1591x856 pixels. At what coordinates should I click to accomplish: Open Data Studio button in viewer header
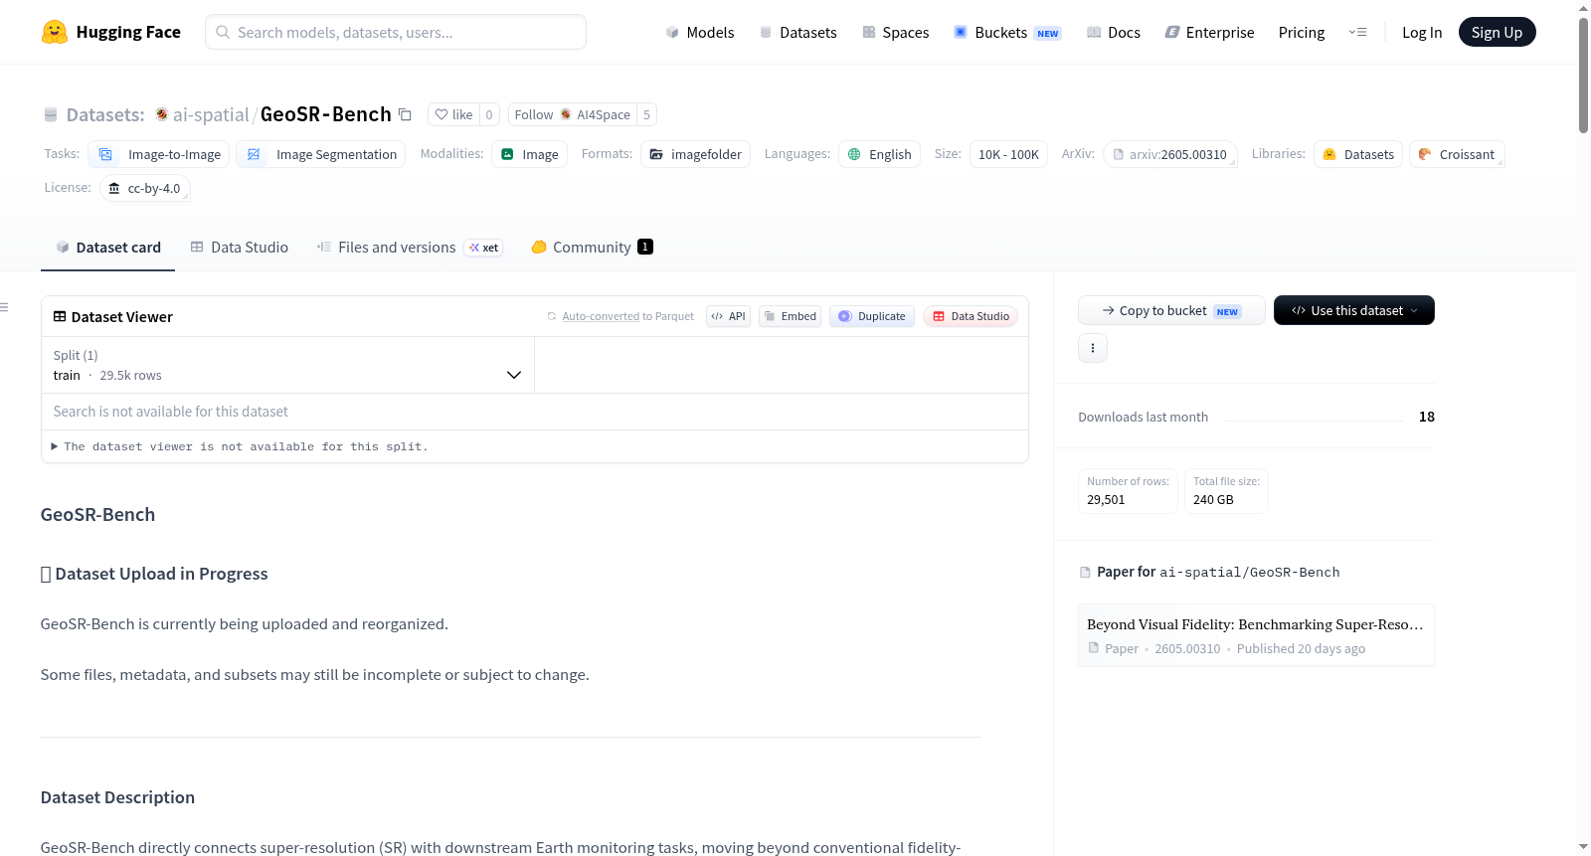(x=971, y=316)
